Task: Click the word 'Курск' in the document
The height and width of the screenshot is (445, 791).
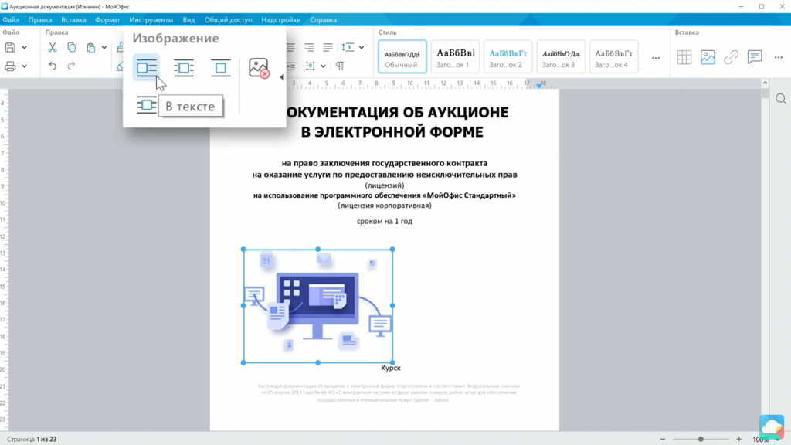Action: tap(391, 368)
